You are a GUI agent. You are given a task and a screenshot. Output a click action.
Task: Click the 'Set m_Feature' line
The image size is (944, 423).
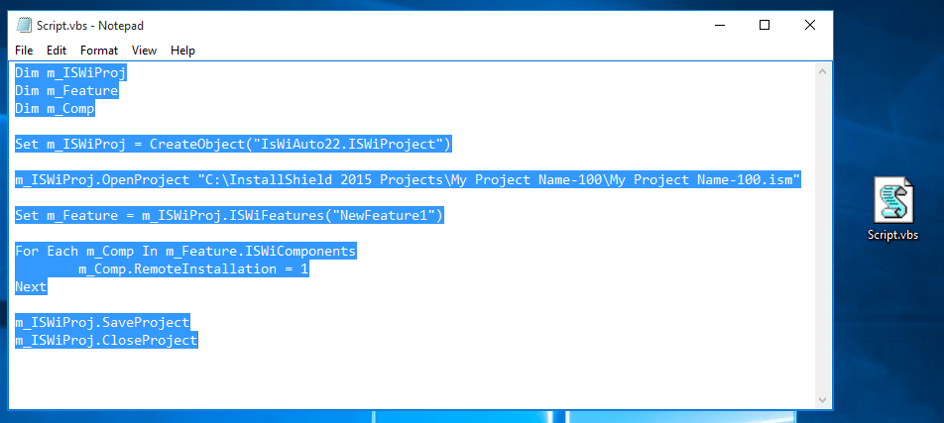[x=229, y=215]
